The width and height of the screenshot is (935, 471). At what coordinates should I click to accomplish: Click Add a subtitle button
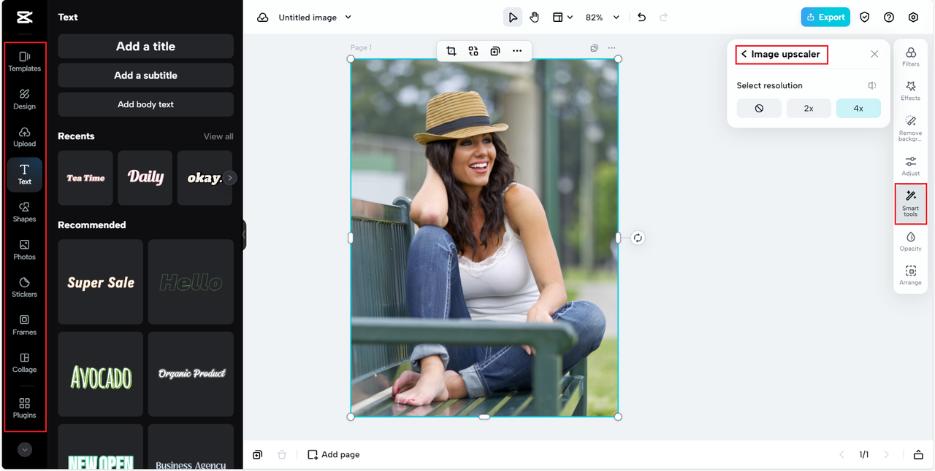coord(145,75)
